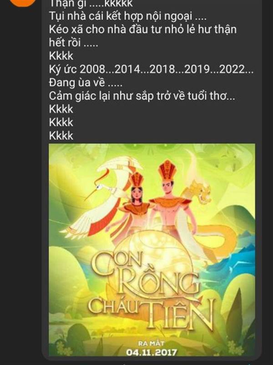Click the man's tall red headdress
Viewport: 273px width, 365px height.
tap(167, 169)
